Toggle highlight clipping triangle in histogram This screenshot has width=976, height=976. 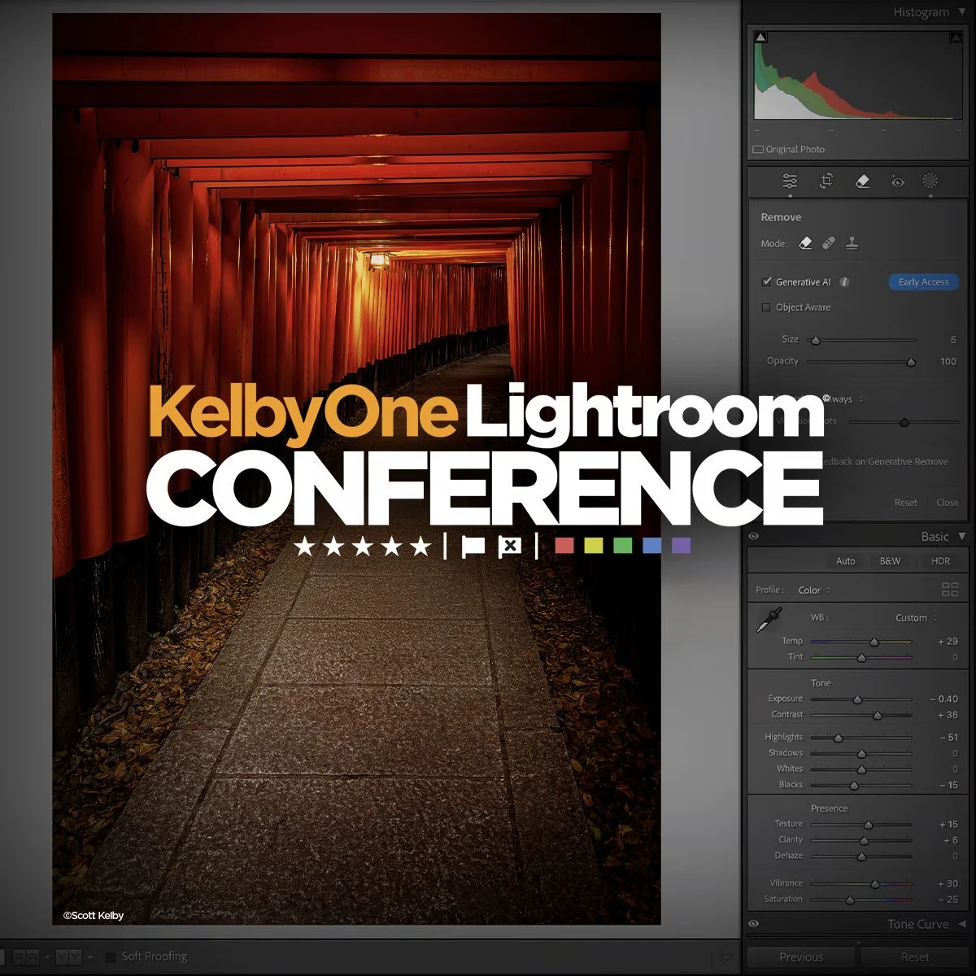pyautogui.click(x=956, y=37)
